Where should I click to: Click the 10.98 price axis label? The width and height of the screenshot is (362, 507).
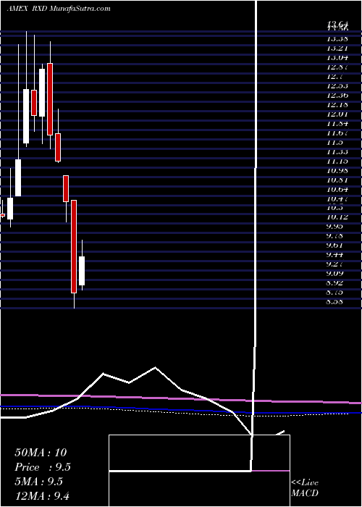click(x=338, y=171)
